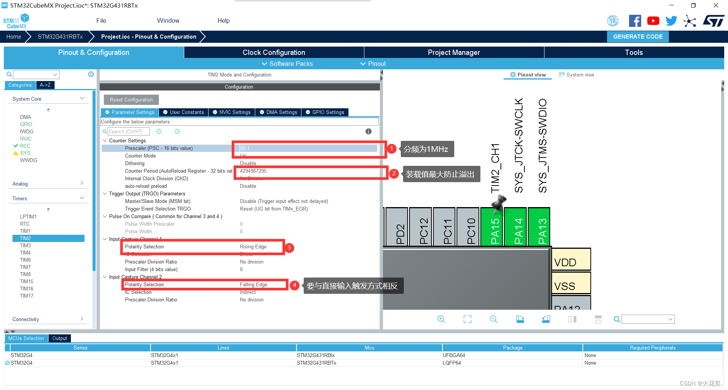This screenshot has height=390, width=728.
Task: Collapse Trigger Output (TRGO) Parameters group
Action: click(x=105, y=193)
